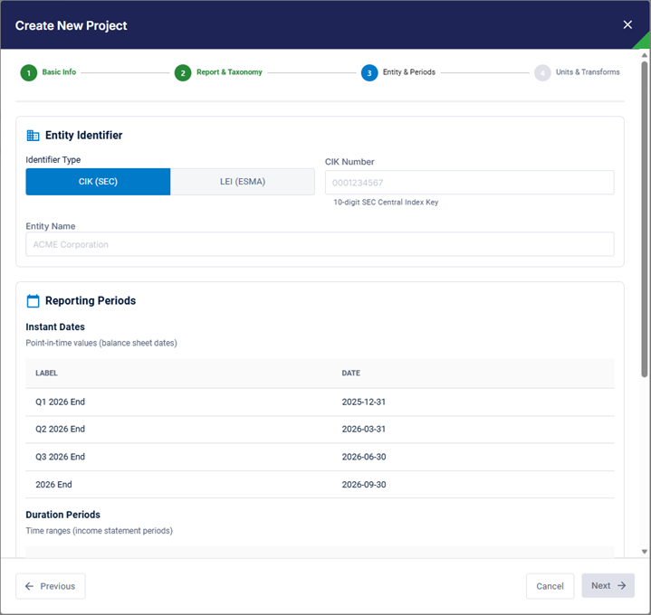
Task: Jump to Units & Transforms step
Action: pos(588,72)
